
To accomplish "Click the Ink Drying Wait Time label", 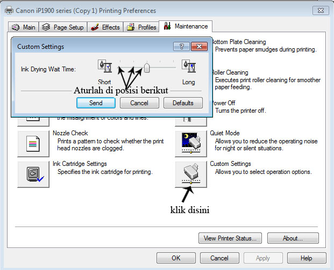I will (x=48, y=69).
